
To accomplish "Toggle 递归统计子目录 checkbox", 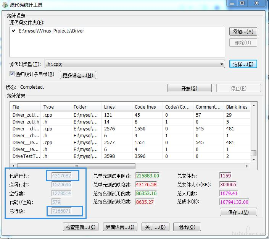I will (x=12, y=74).
